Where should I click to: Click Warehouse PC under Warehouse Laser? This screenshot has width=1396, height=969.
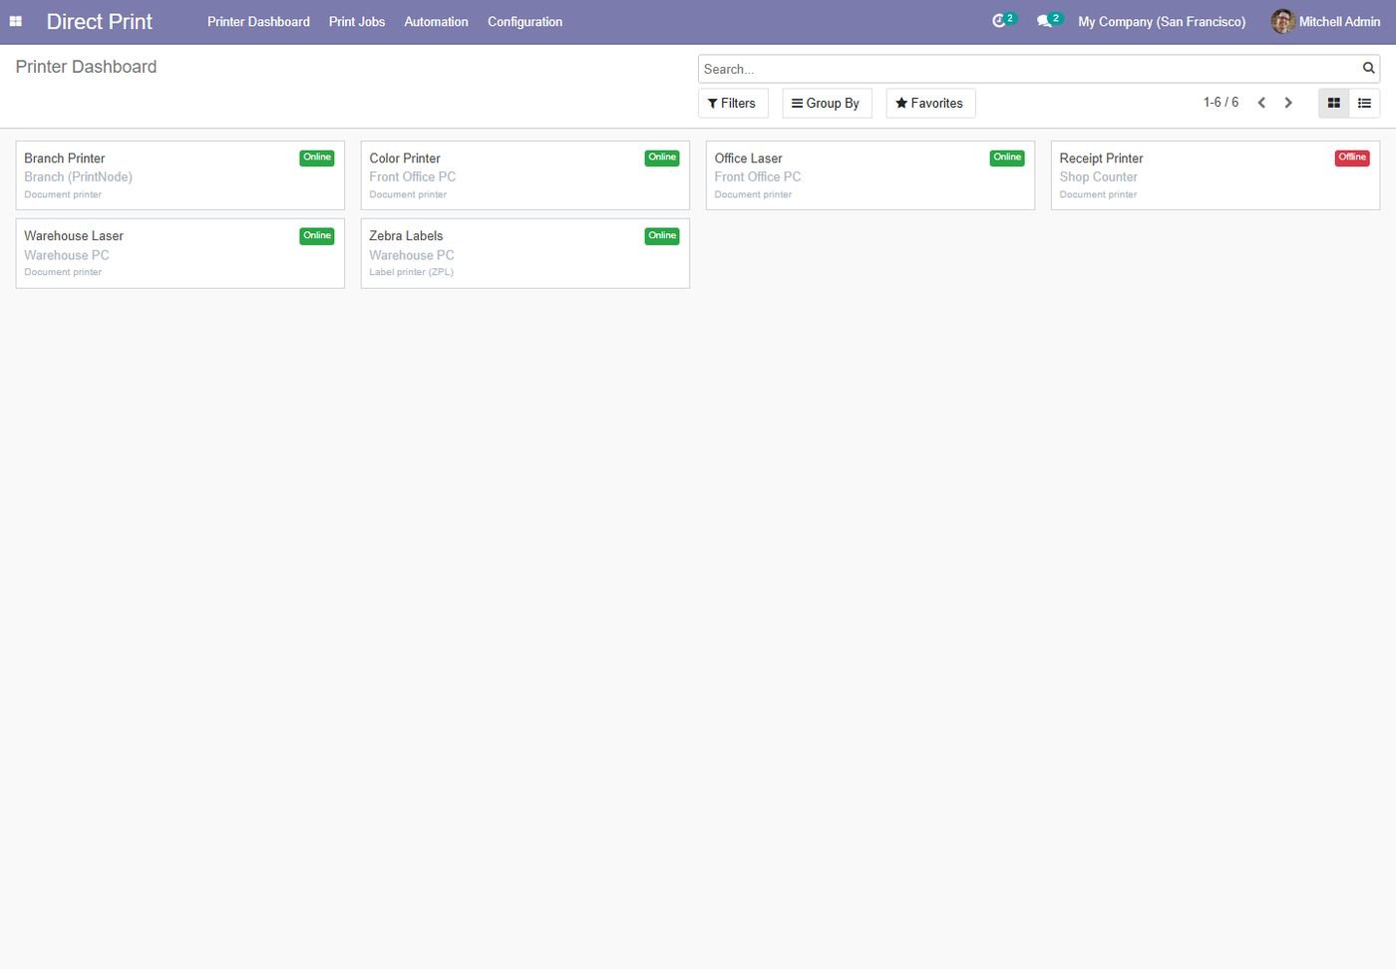67,255
